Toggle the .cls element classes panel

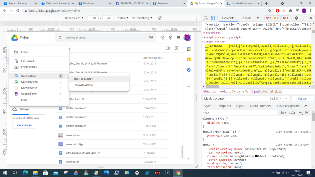coord(292,112)
